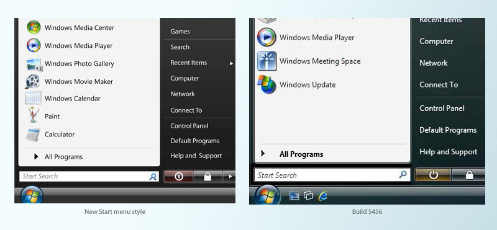The height and width of the screenshot is (230, 497).
Task: Open Default Programs in Build 5456 menu
Action: (x=448, y=130)
